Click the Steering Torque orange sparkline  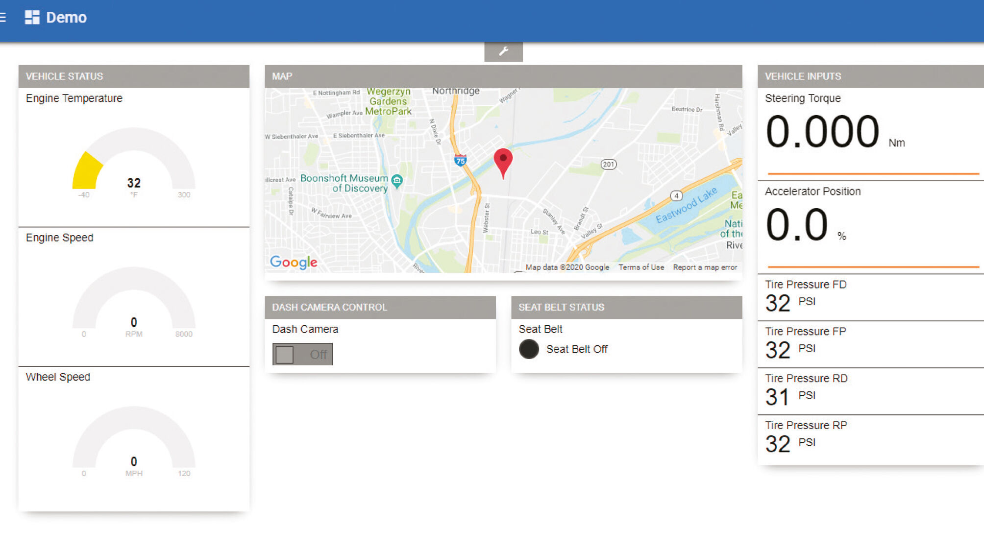click(x=873, y=173)
